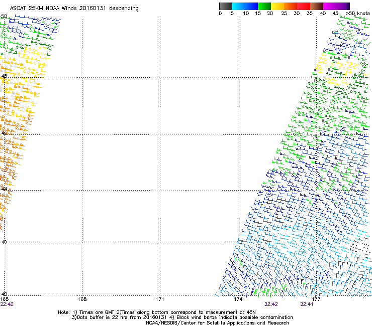
Task: Click the green 15-20 knots legend swatch
Action: pyautogui.click(x=264, y=6)
